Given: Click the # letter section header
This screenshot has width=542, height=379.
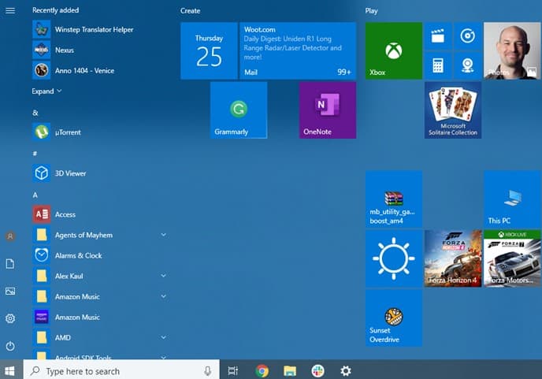Looking at the screenshot, I should (35, 153).
